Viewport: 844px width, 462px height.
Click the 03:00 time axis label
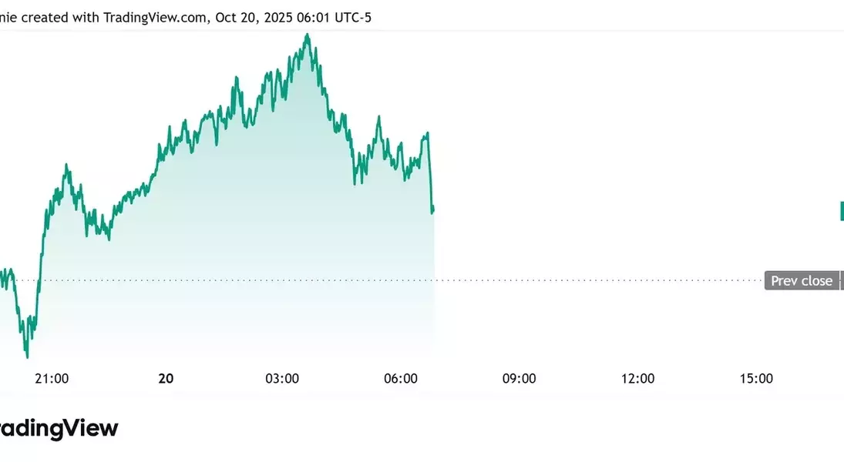coord(282,378)
